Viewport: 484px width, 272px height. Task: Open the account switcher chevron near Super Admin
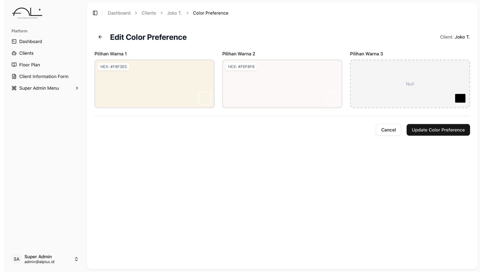coord(76,259)
